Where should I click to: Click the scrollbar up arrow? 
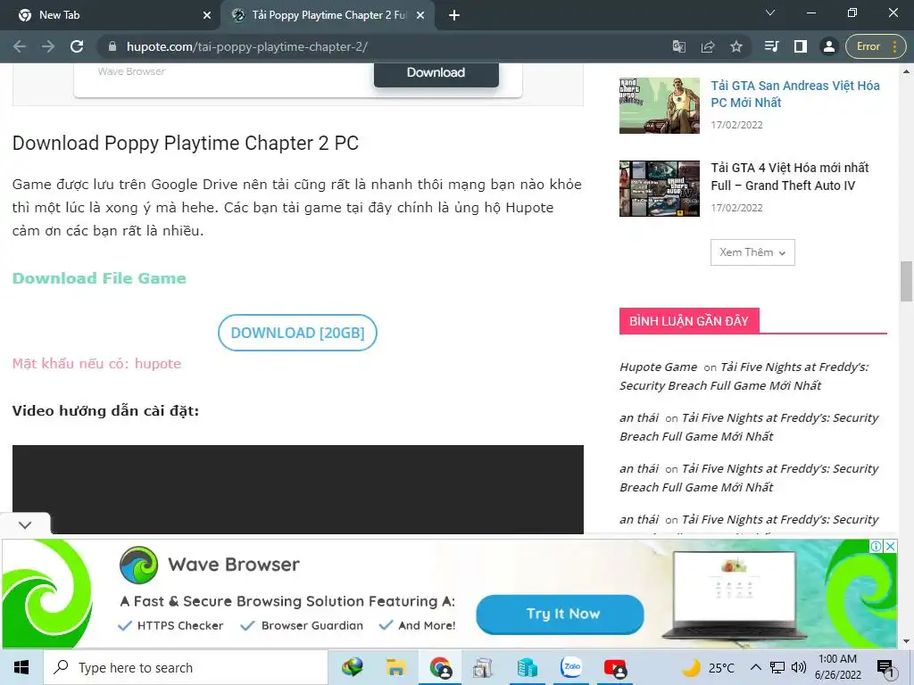point(907,71)
